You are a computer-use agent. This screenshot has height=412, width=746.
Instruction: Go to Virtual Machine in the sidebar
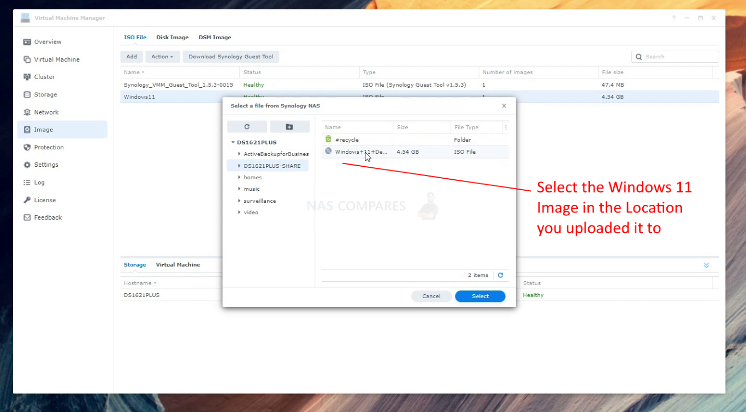click(x=56, y=59)
